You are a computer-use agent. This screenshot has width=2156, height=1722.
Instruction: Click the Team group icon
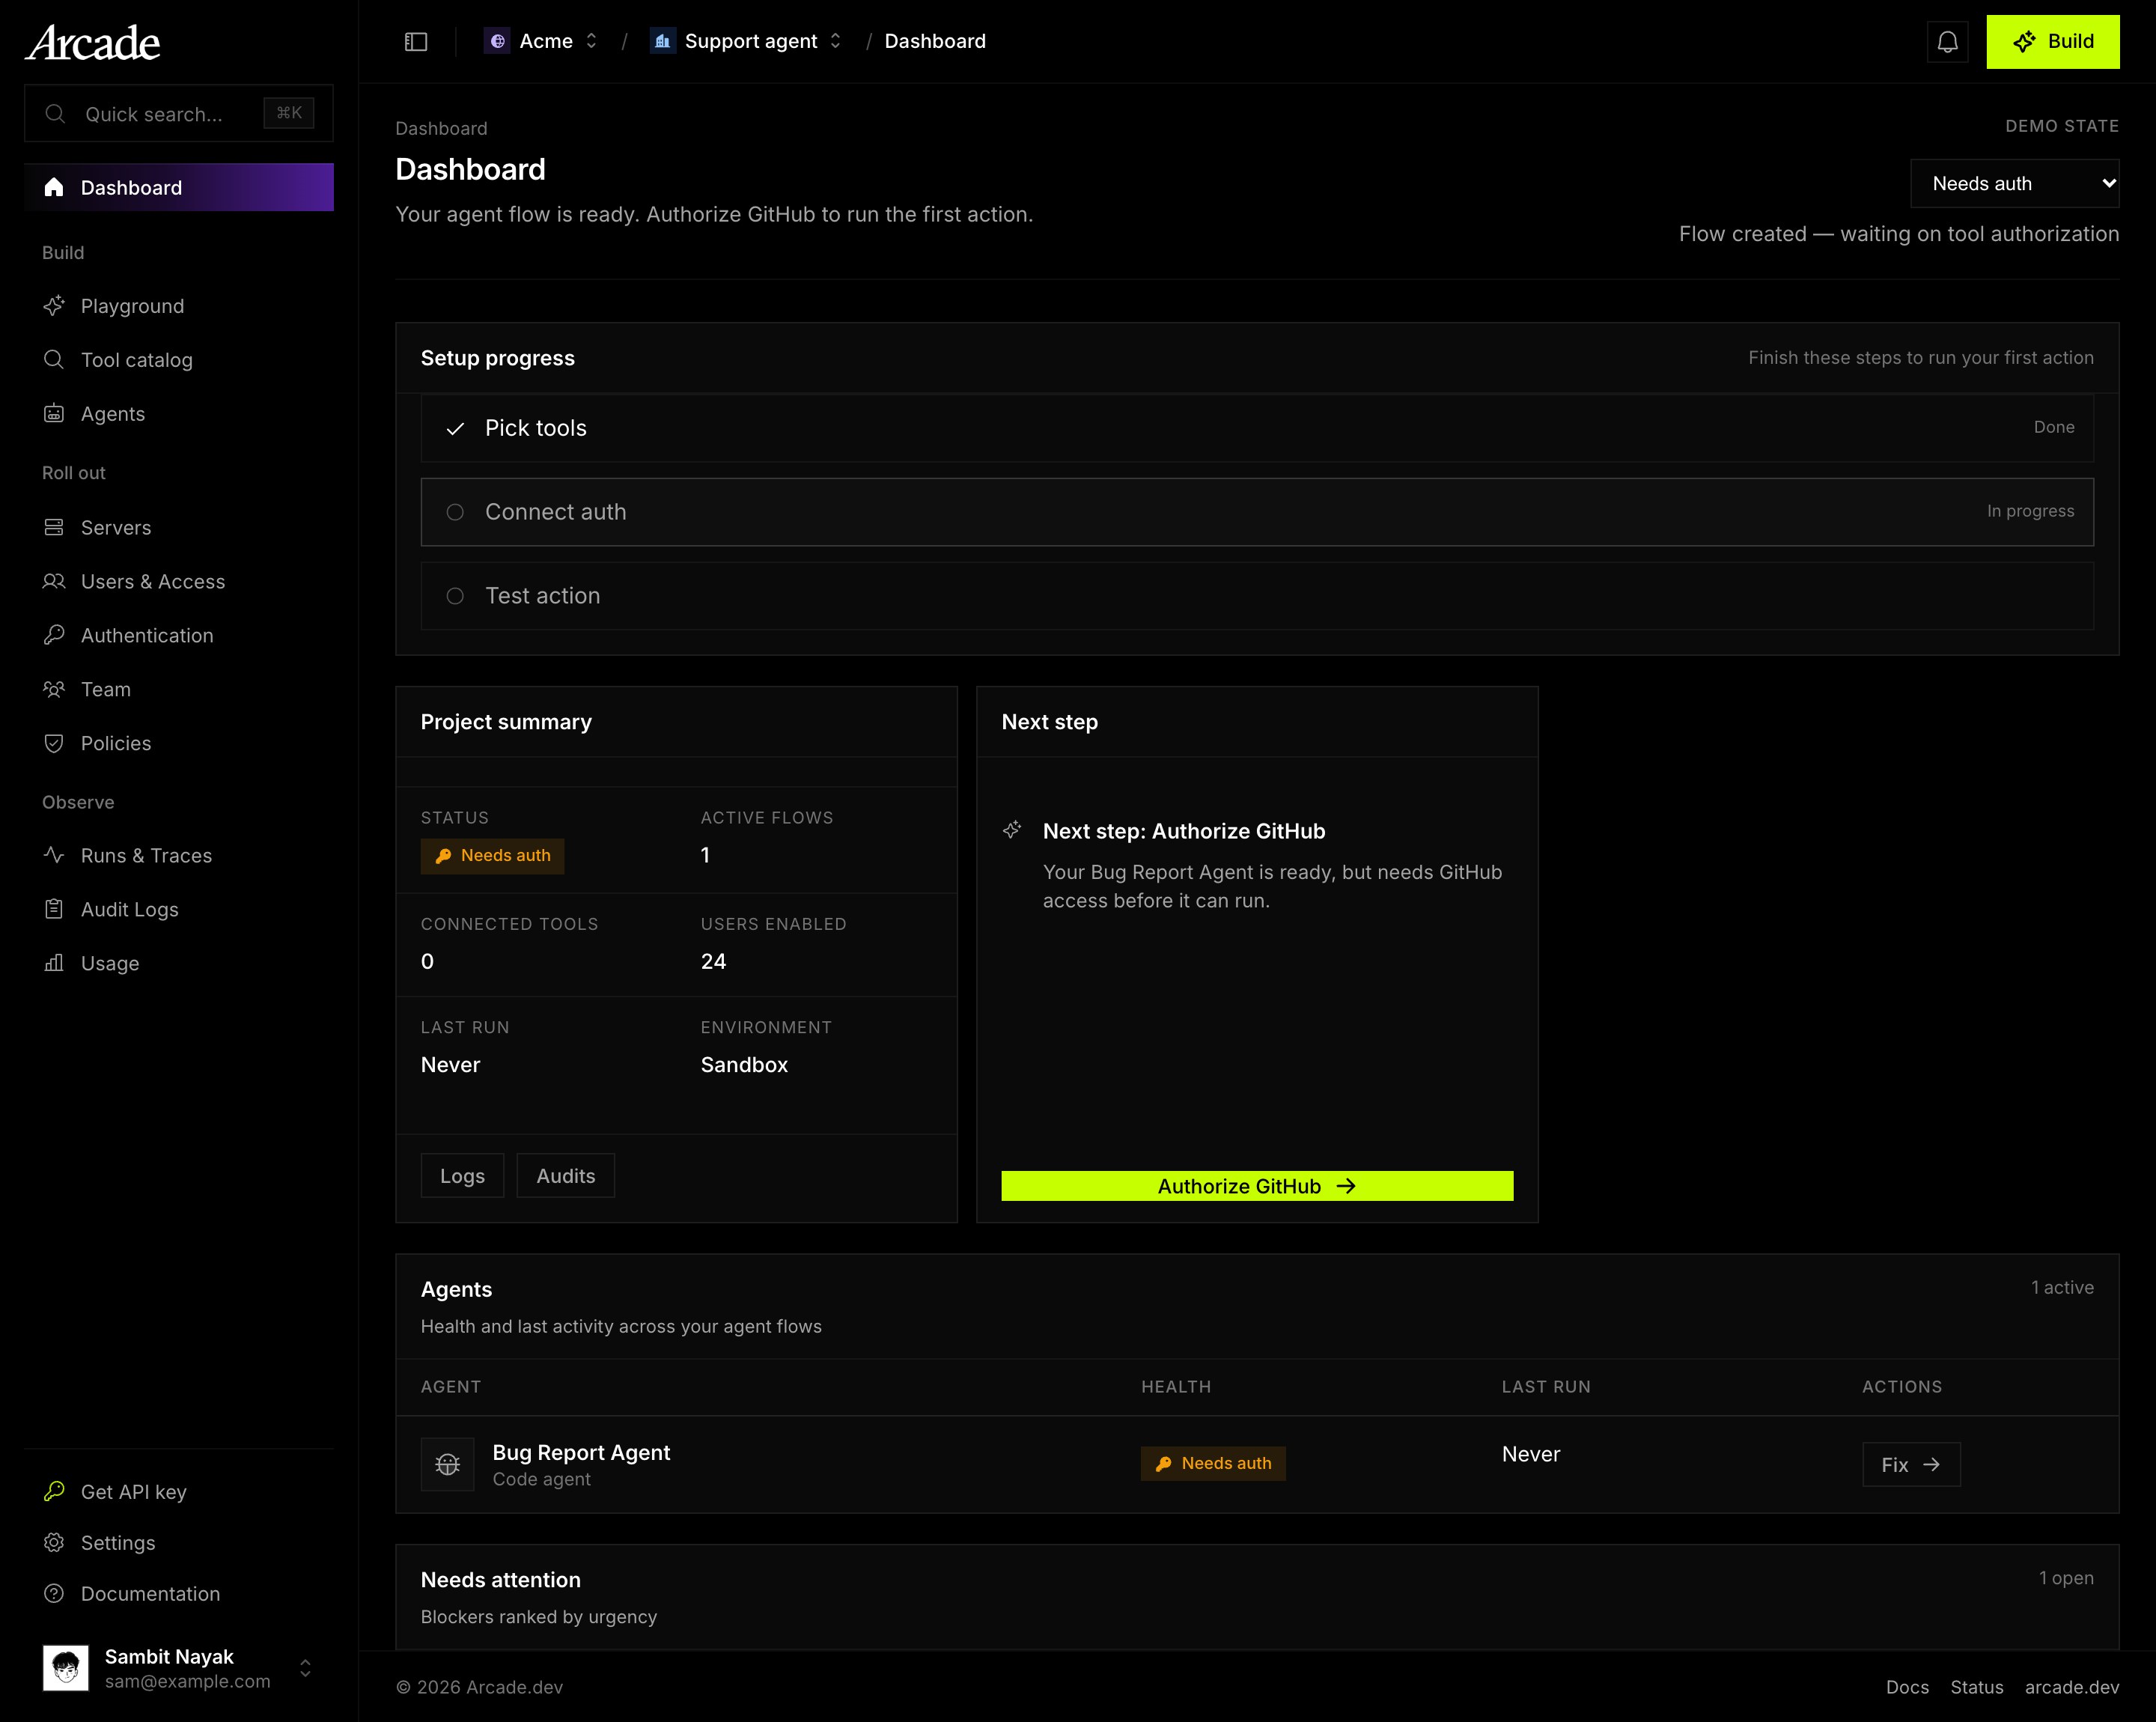point(54,690)
